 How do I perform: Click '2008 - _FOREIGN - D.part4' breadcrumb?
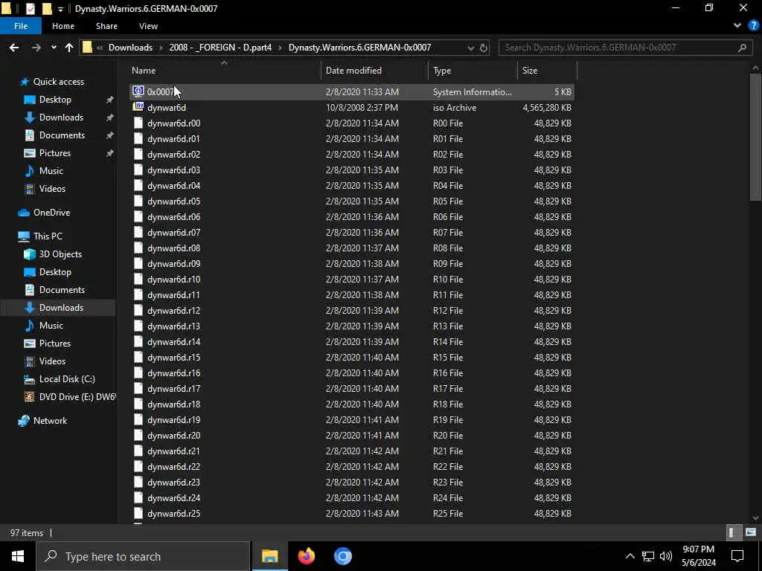click(x=220, y=48)
